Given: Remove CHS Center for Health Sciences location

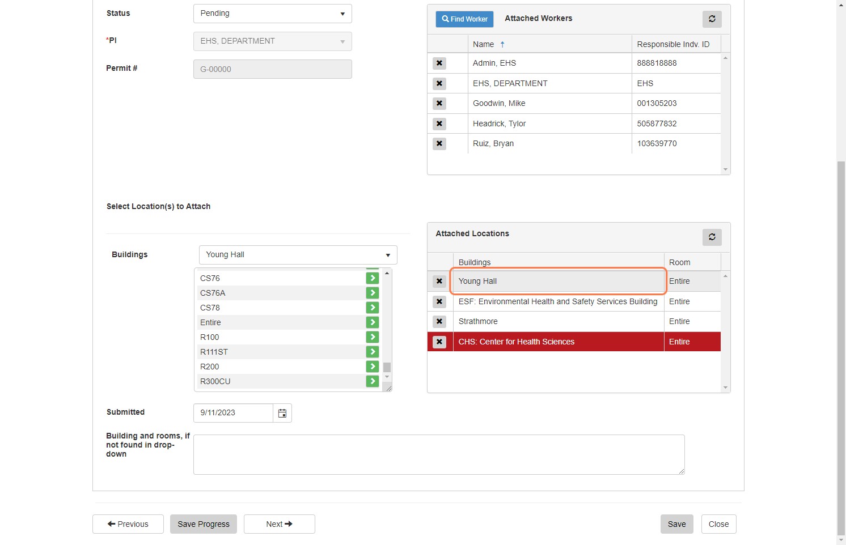Looking at the screenshot, I should [439, 342].
